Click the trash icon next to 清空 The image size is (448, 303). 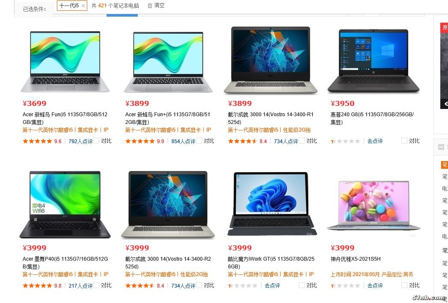coord(150,6)
